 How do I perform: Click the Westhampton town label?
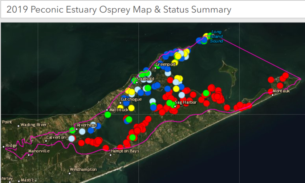(x=83, y=169)
